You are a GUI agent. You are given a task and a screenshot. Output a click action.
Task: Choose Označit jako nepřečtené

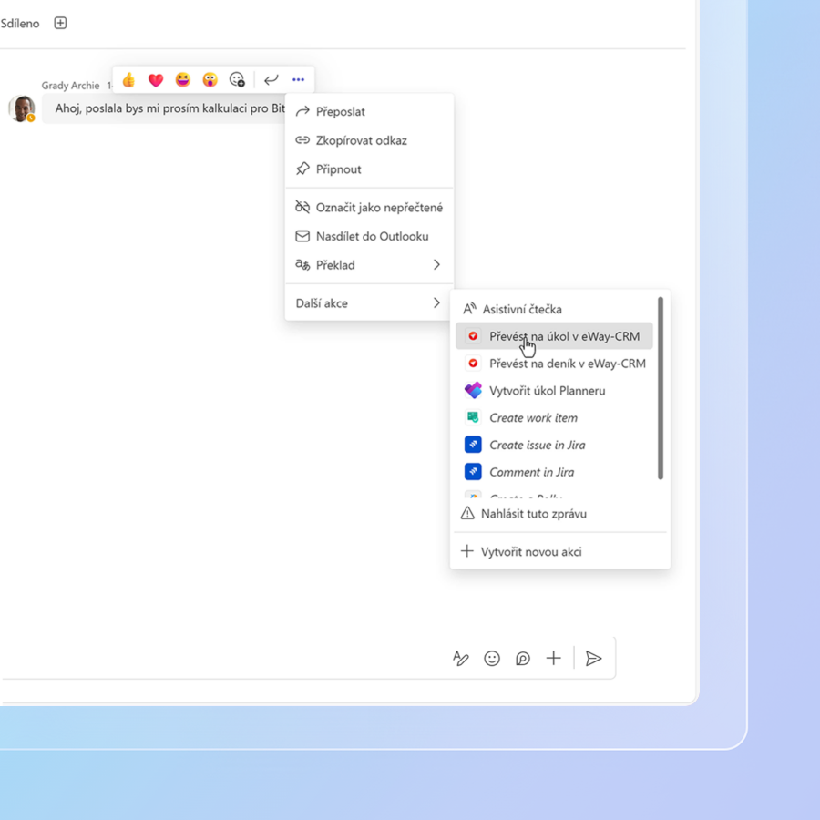(x=369, y=207)
